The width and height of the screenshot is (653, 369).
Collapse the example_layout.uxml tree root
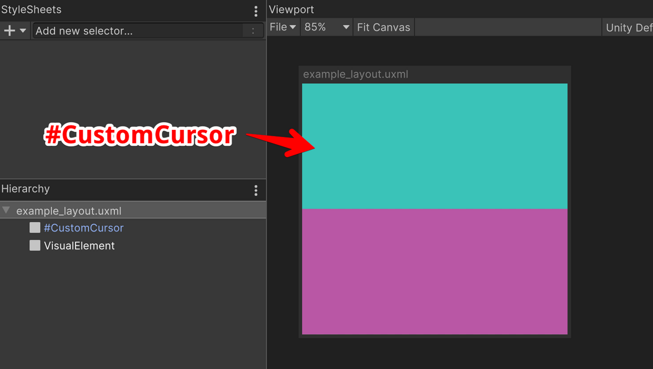pyautogui.click(x=5, y=210)
